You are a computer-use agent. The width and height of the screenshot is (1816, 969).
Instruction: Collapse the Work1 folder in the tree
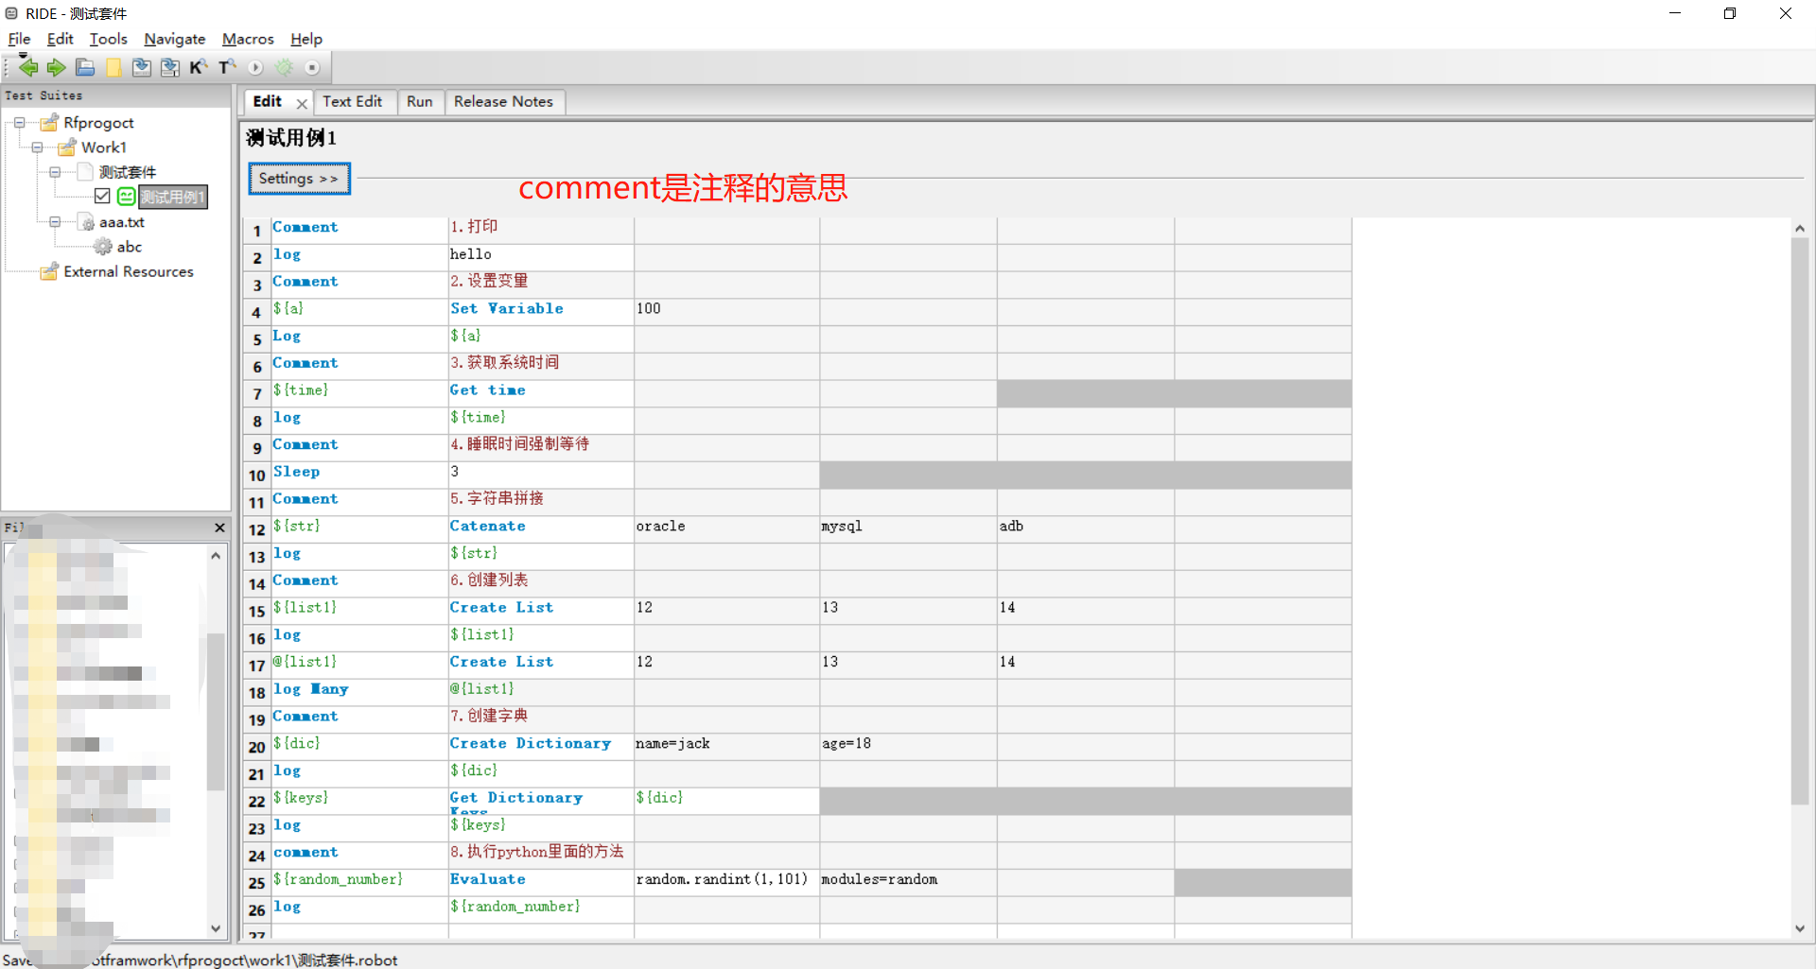37,147
